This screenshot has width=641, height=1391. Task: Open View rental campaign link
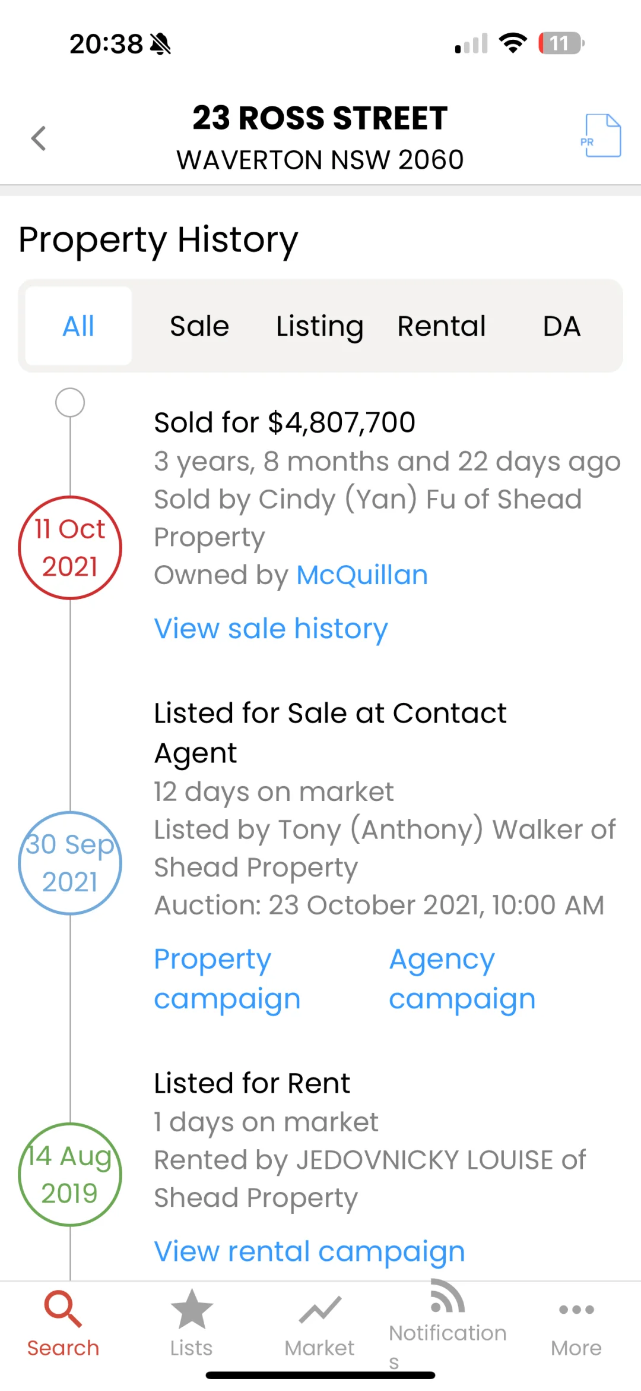309,1252
